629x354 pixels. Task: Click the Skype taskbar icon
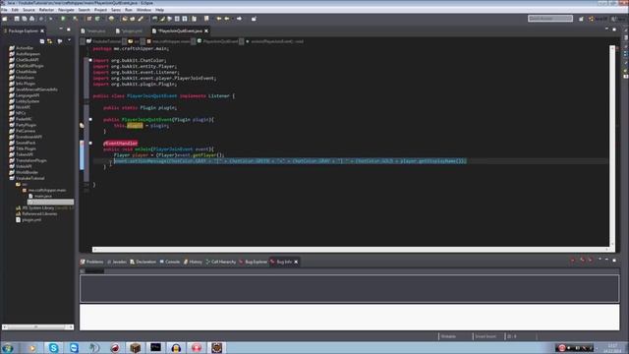click(53, 347)
